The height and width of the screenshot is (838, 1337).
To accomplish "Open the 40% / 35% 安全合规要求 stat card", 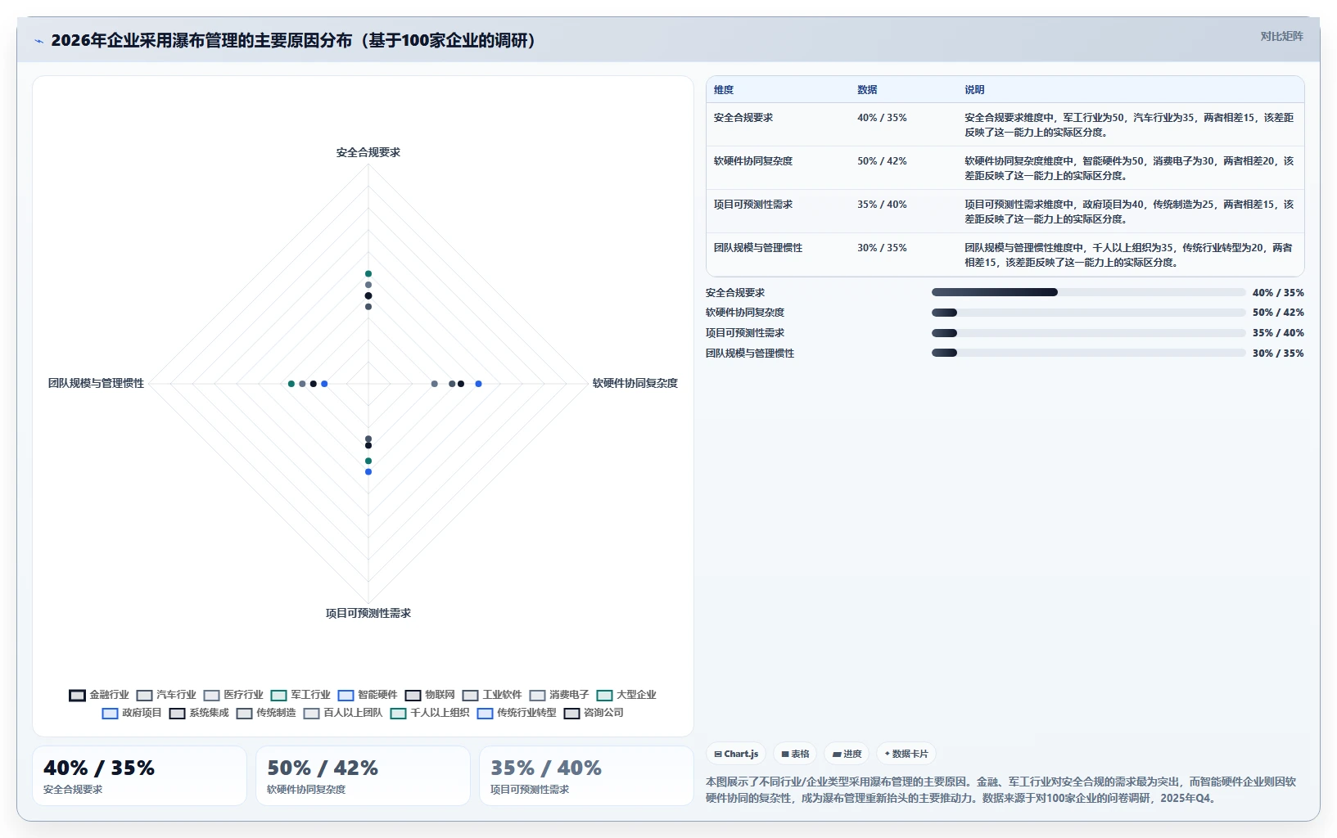I will pyautogui.click(x=139, y=776).
